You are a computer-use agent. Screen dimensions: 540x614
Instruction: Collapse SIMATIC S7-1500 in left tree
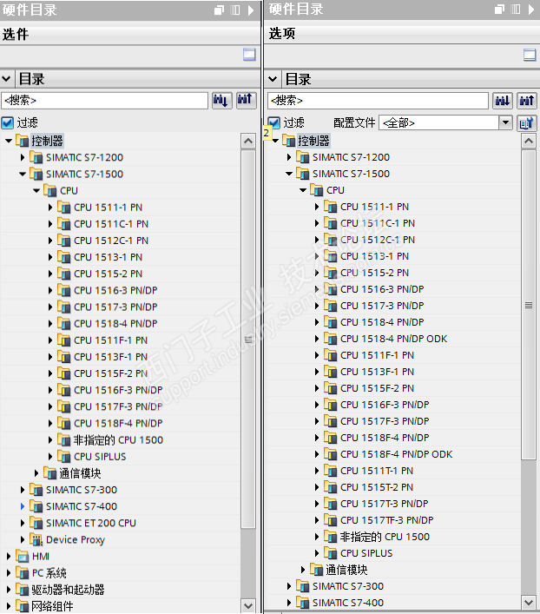click(x=23, y=174)
